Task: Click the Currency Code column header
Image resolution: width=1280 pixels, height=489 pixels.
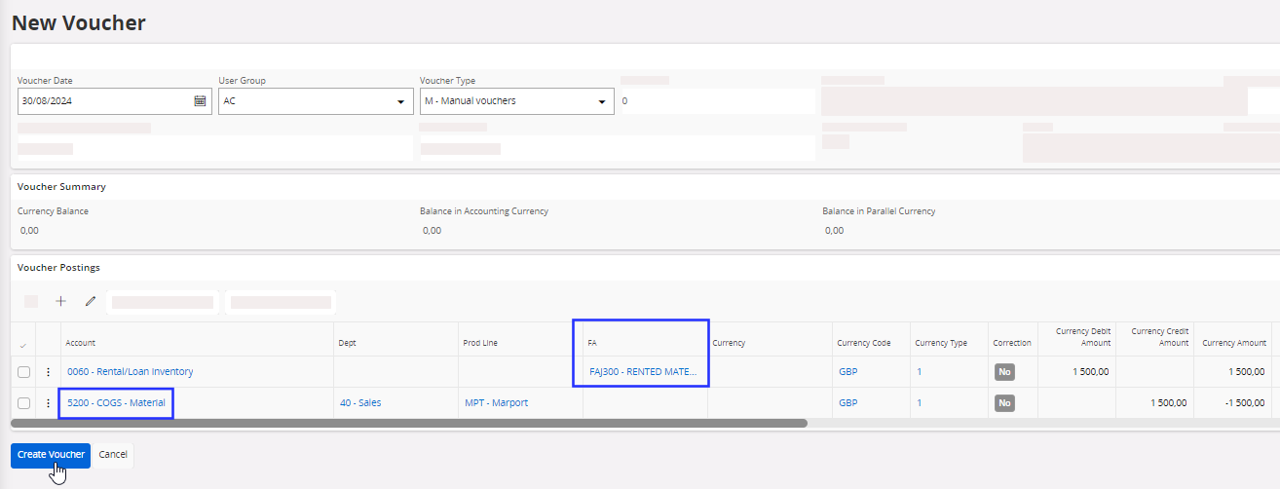Action: point(863,343)
